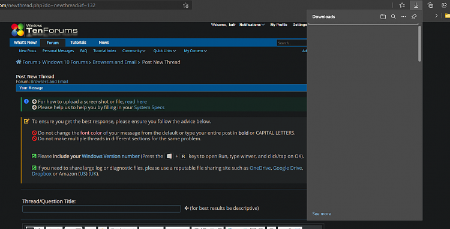Open the FAQ link
The image size is (450, 229).
tap(83, 51)
